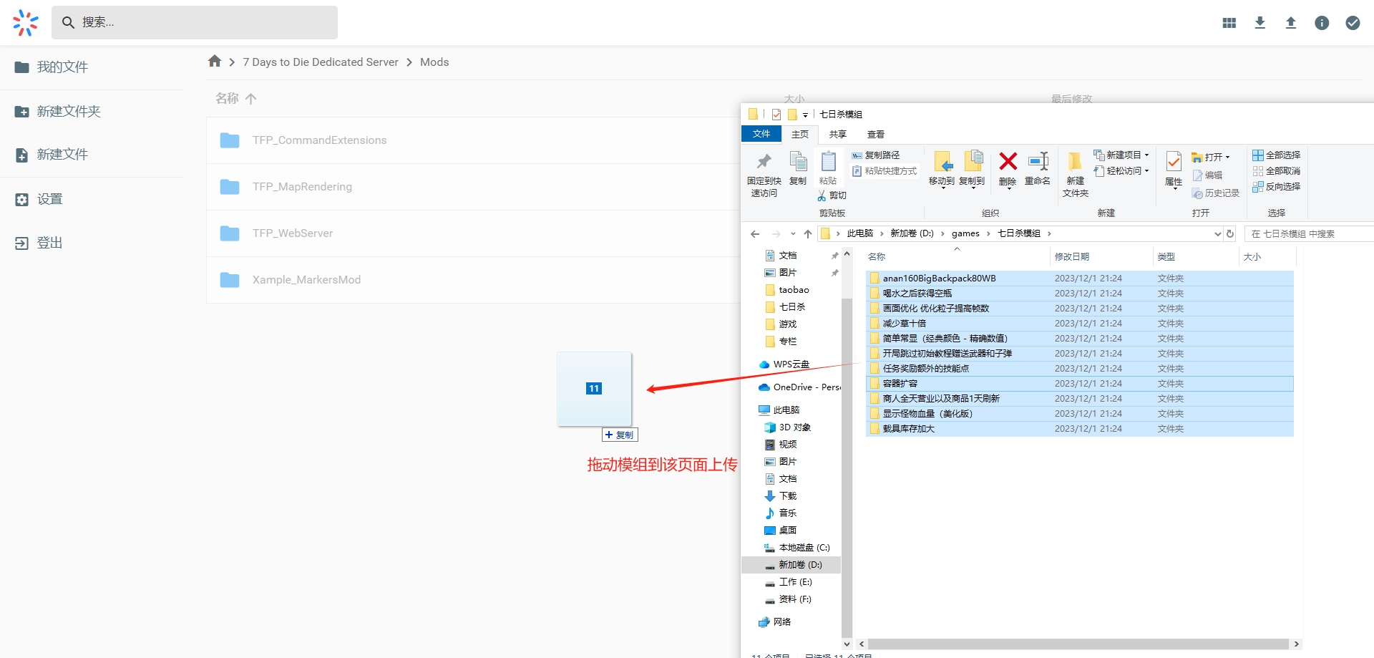Click Invert selection (反向选择) in Explorer ribbon
This screenshot has width=1374, height=658.
tap(1276, 186)
